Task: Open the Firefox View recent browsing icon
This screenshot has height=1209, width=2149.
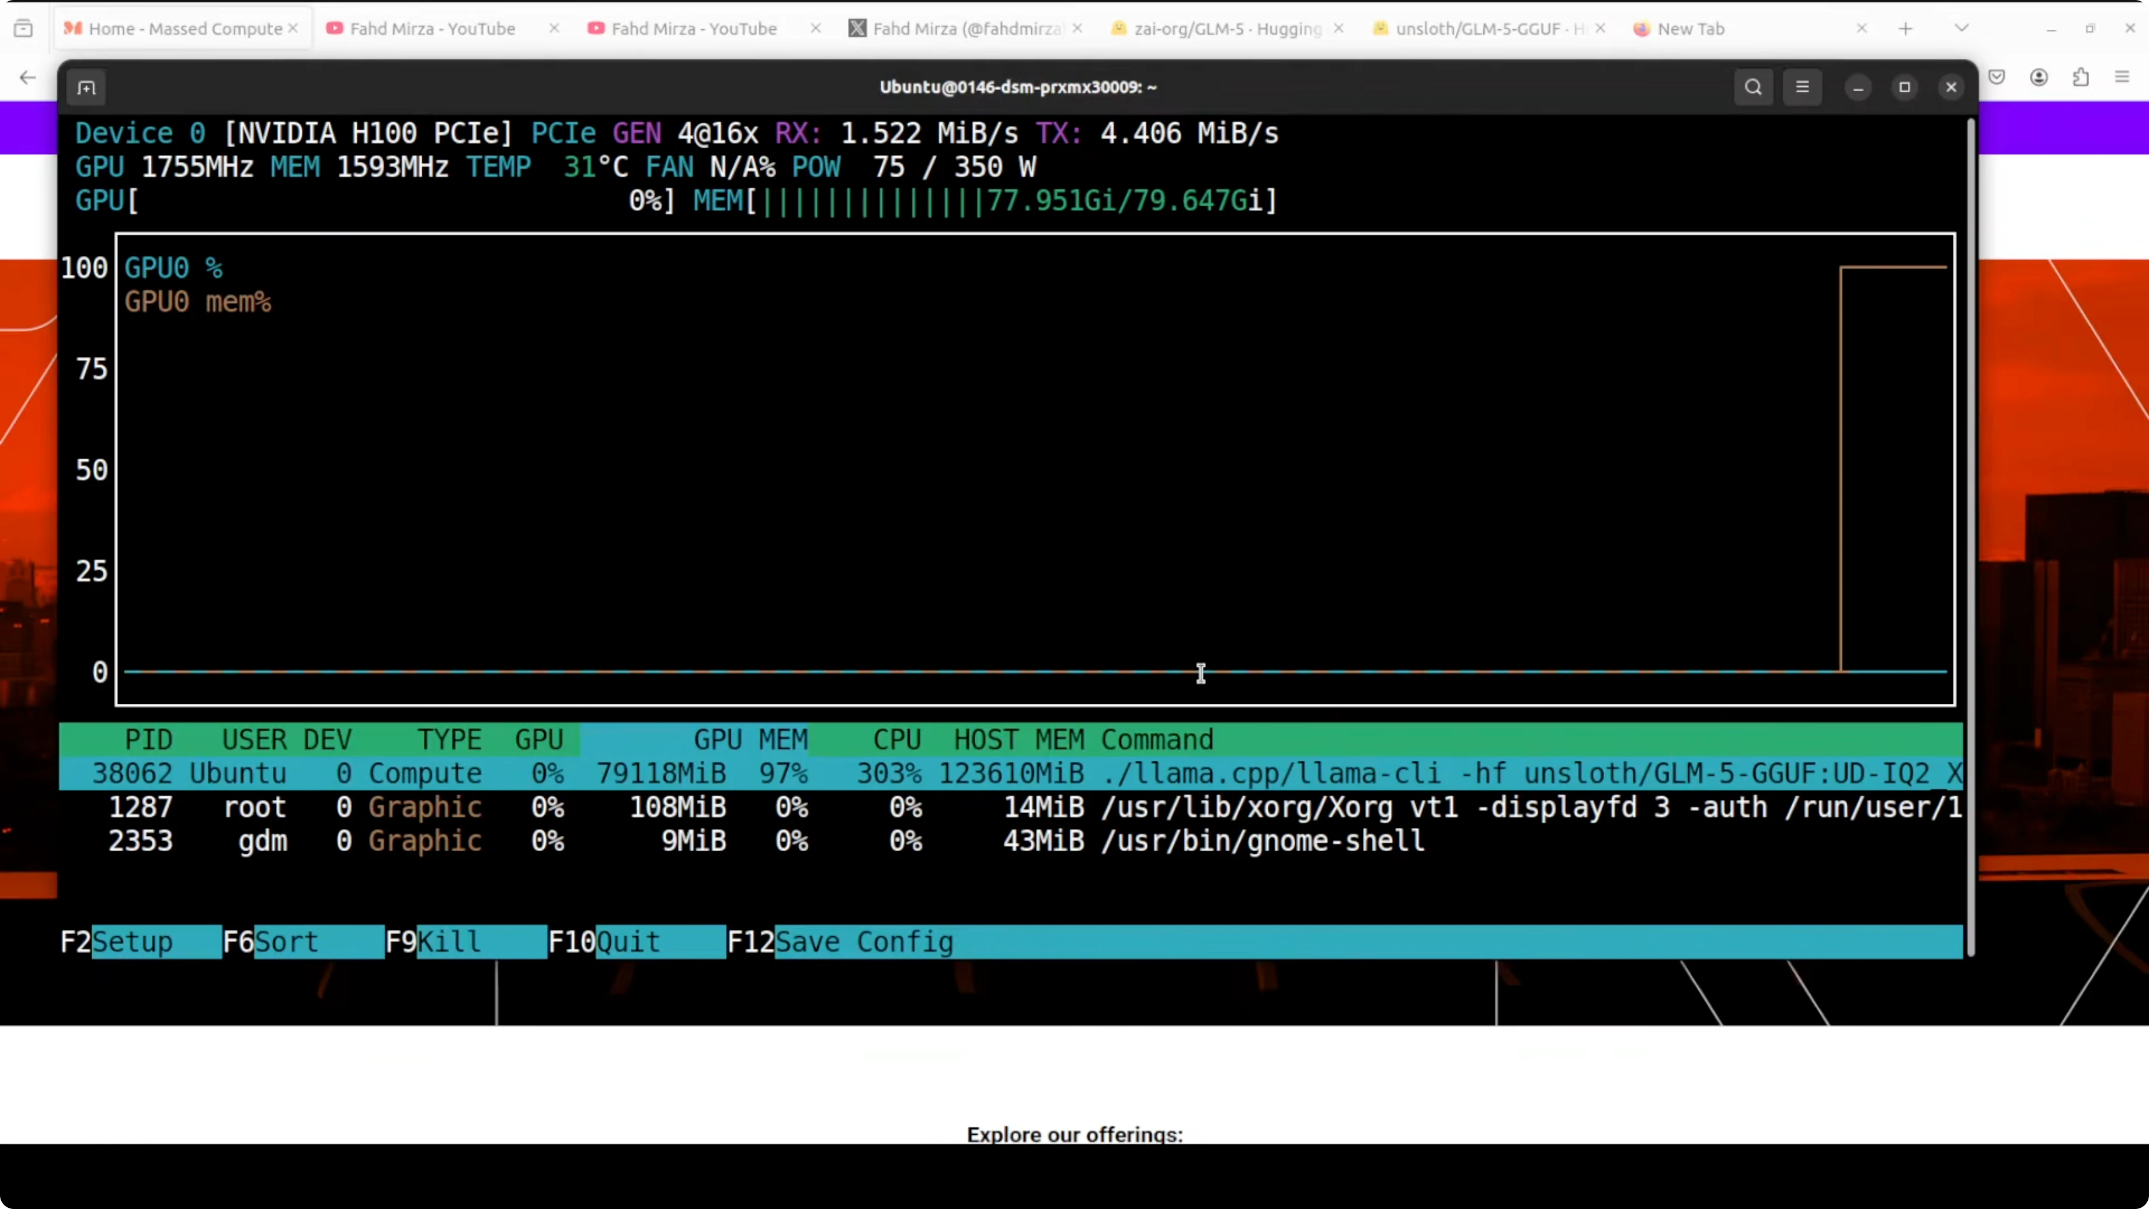Action: click(x=23, y=29)
